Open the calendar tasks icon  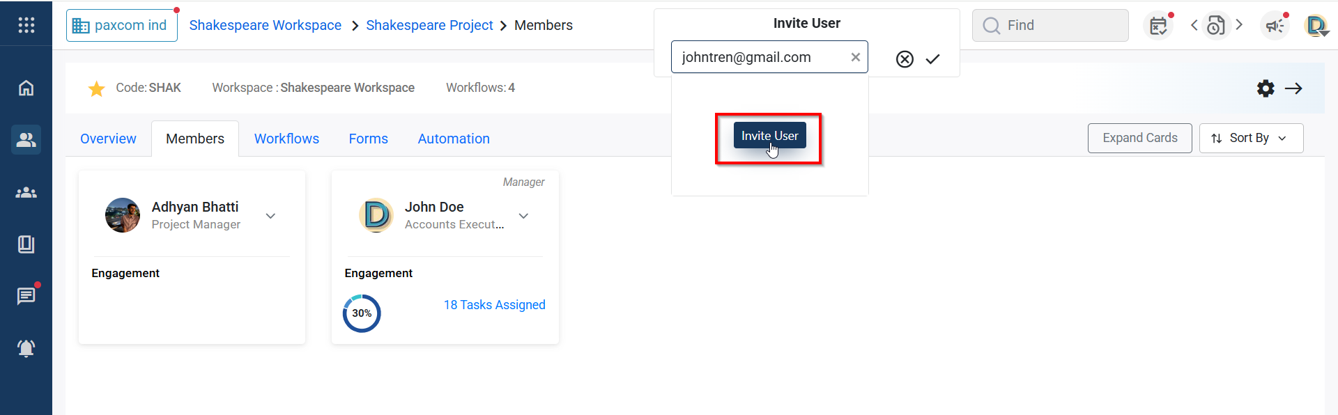tap(1158, 26)
